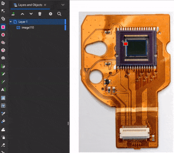174x153 pixels.
Task: Select the Layer 1 row
Action: [38, 22]
